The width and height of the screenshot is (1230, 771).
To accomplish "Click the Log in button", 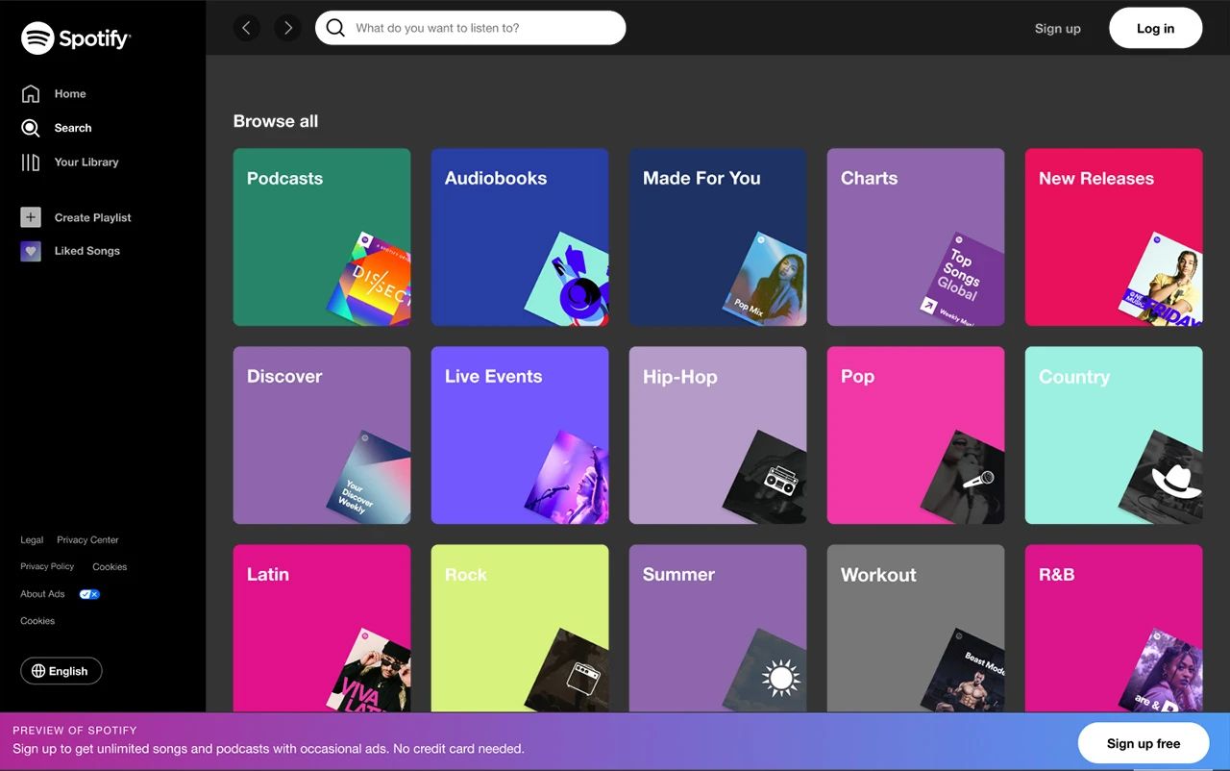I will 1156,28.
